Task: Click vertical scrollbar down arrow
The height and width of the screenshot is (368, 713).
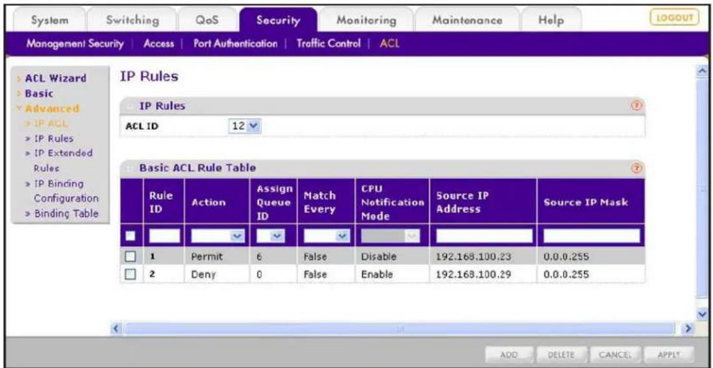Action: (703, 314)
